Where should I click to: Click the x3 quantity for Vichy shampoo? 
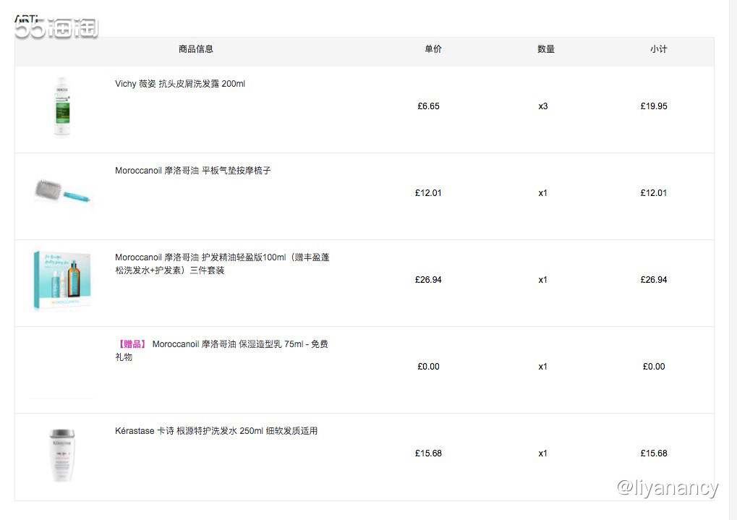(543, 106)
